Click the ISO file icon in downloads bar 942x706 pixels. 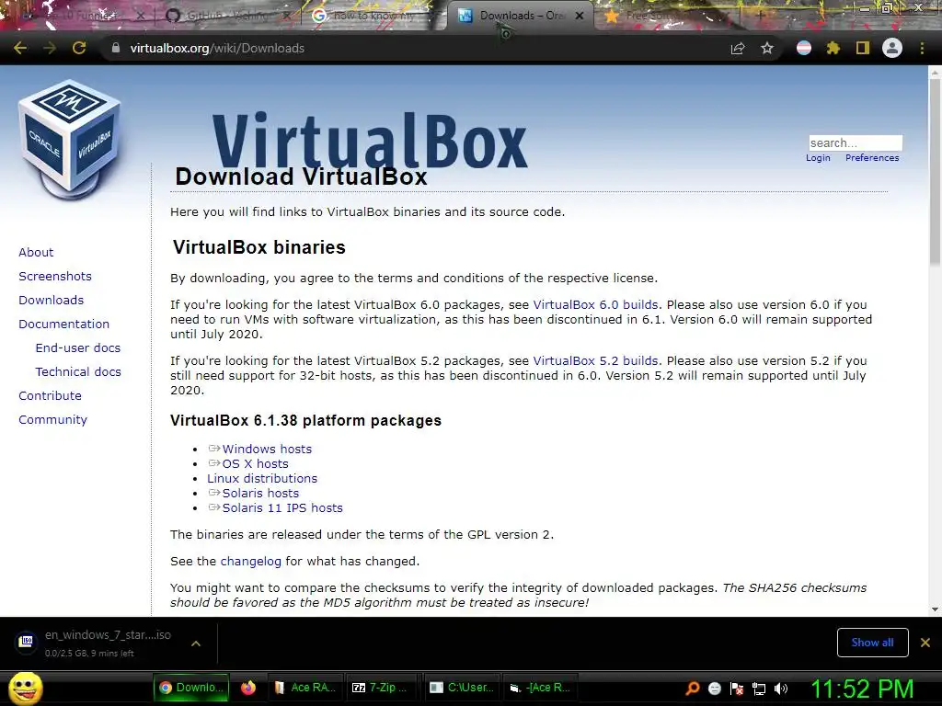[26, 642]
